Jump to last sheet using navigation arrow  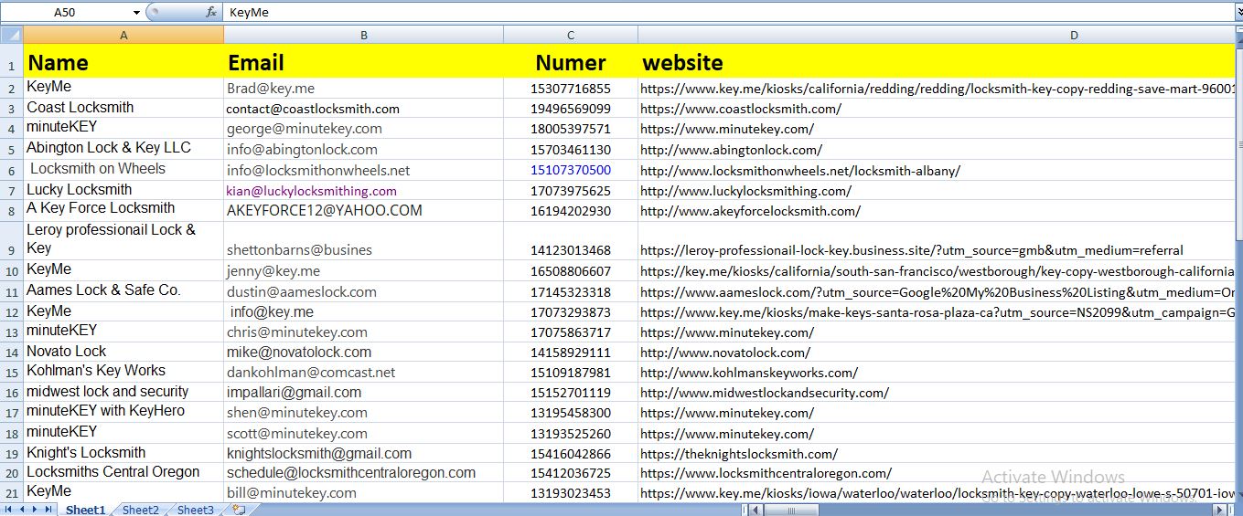[48, 510]
